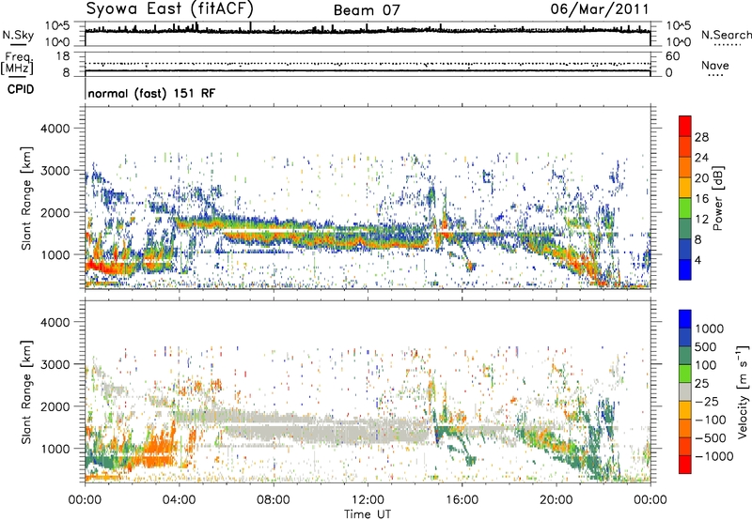Click the "04:00" time tick label
The height and width of the screenshot is (520, 752).
pos(179,500)
